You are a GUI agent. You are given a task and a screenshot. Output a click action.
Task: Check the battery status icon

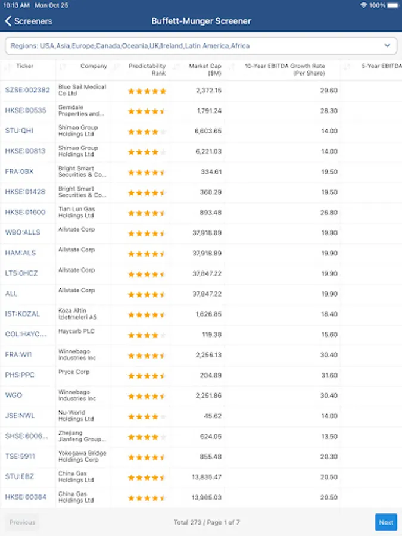coord(393,5)
